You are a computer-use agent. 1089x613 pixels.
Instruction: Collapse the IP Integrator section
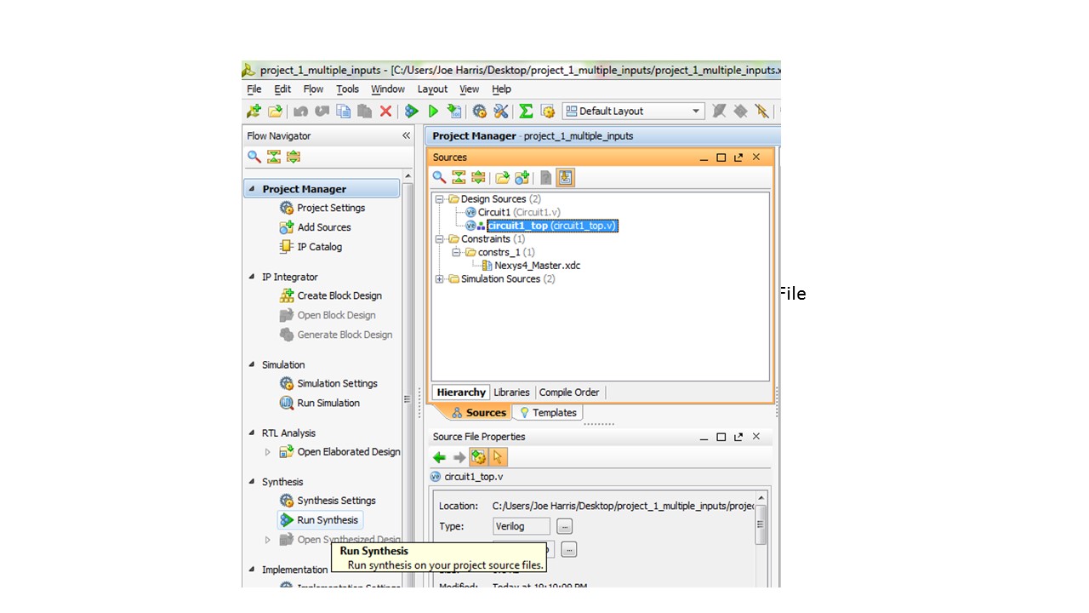coord(252,277)
